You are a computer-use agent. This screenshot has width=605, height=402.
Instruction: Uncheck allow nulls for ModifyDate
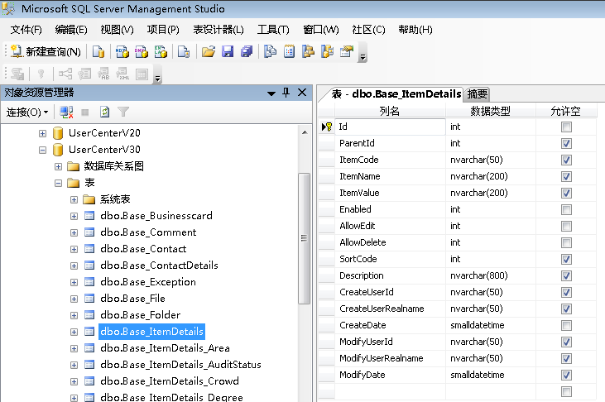pos(566,375)
